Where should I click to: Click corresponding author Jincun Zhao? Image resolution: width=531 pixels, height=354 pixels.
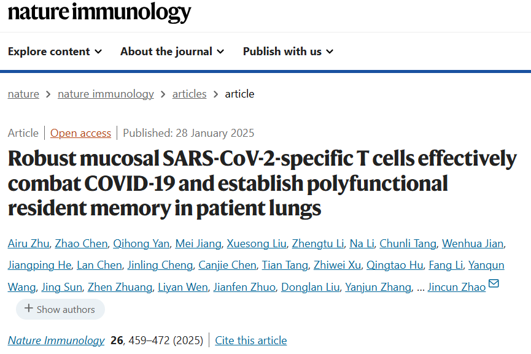click(456, 287)
